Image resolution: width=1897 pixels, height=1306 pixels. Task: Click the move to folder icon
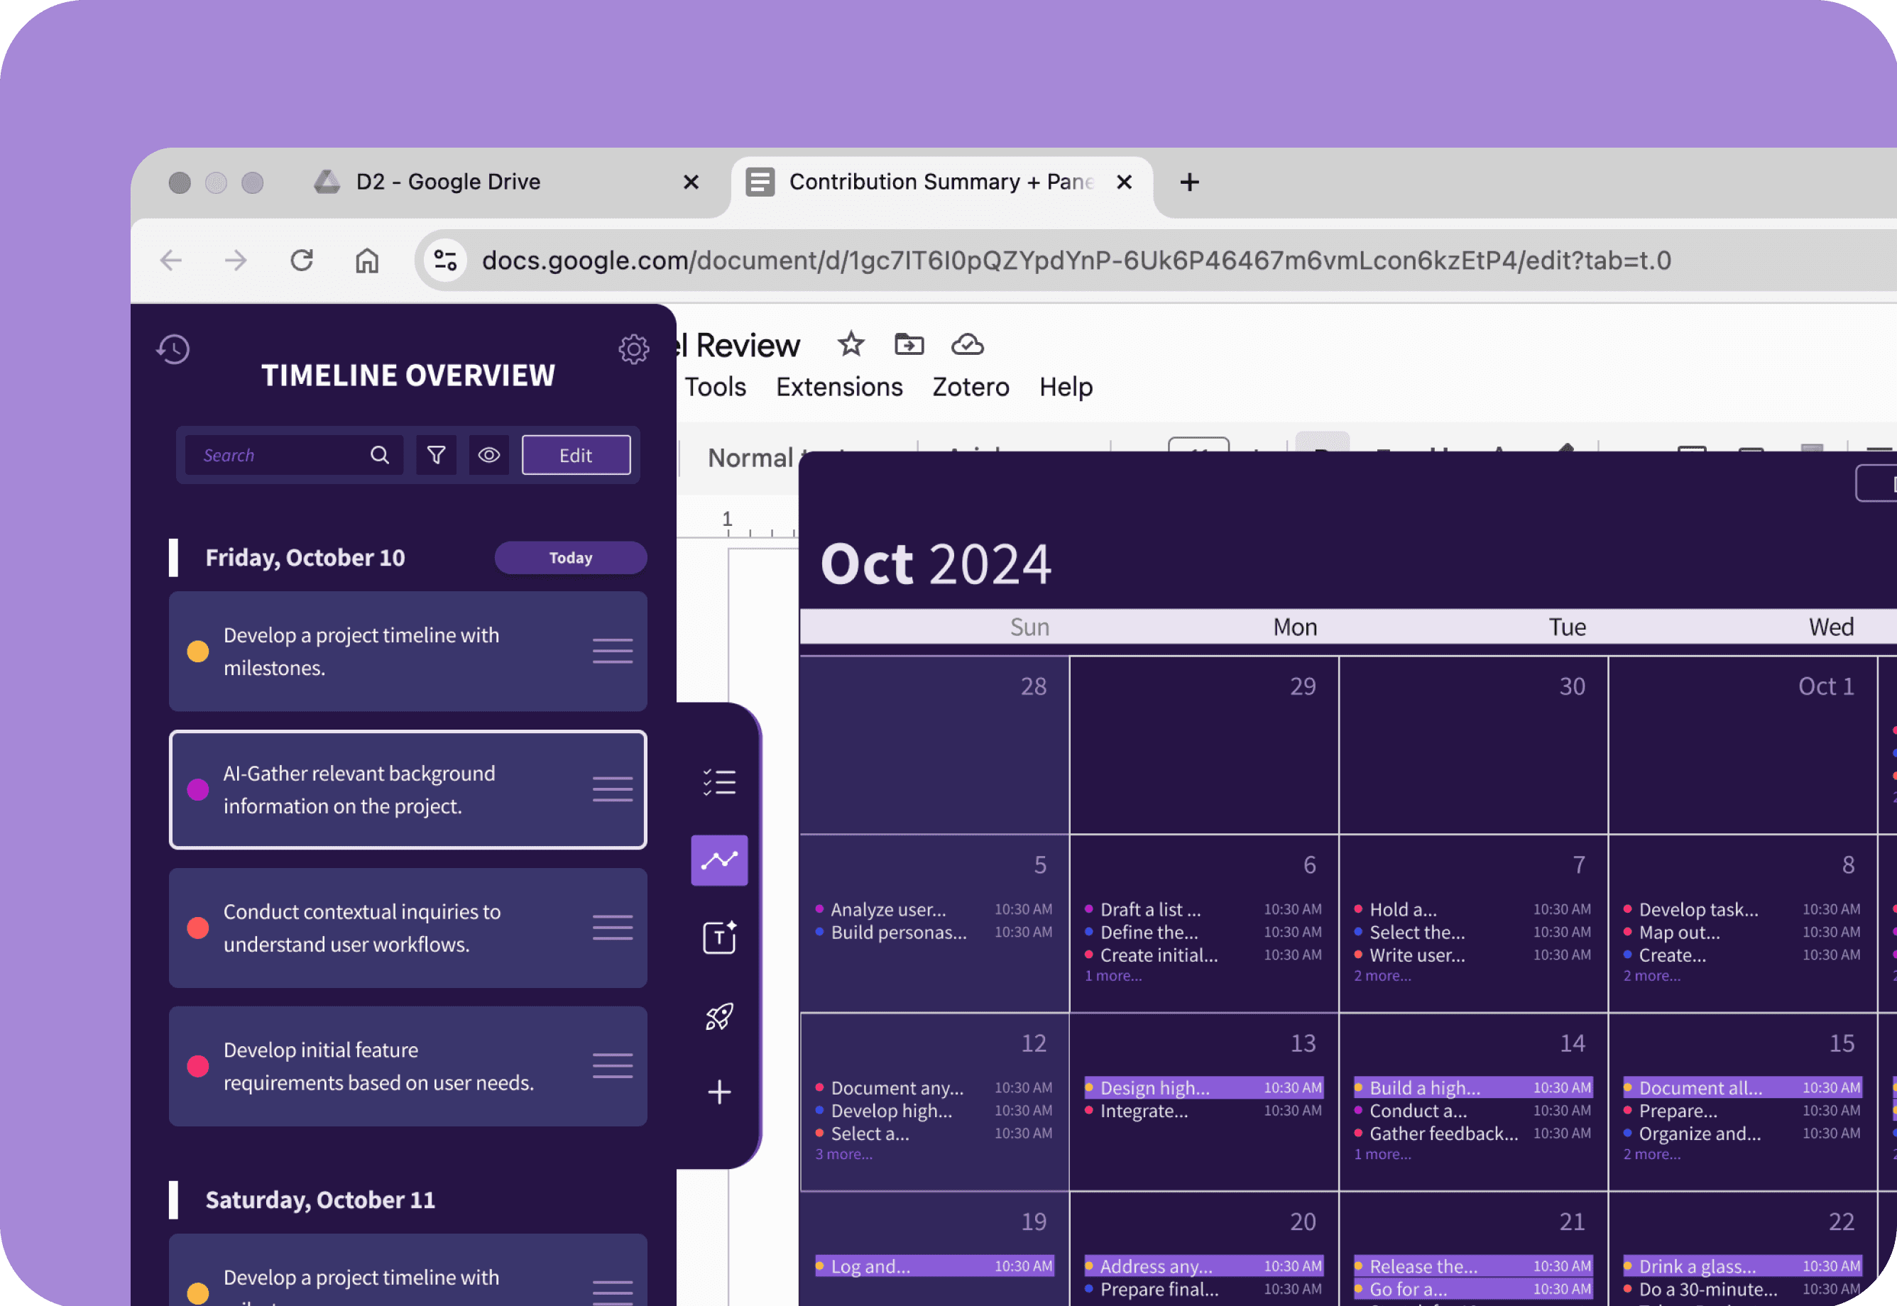pyautogui.click(x=909, y=344)
